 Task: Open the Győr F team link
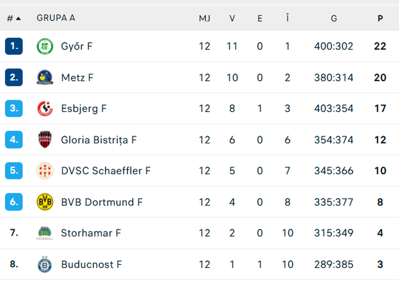coord(77,47)
